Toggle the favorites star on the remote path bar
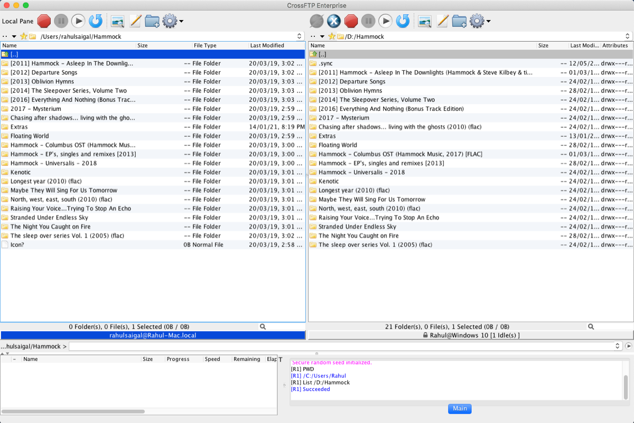This screenshot has height=423, width=634. 331,36
